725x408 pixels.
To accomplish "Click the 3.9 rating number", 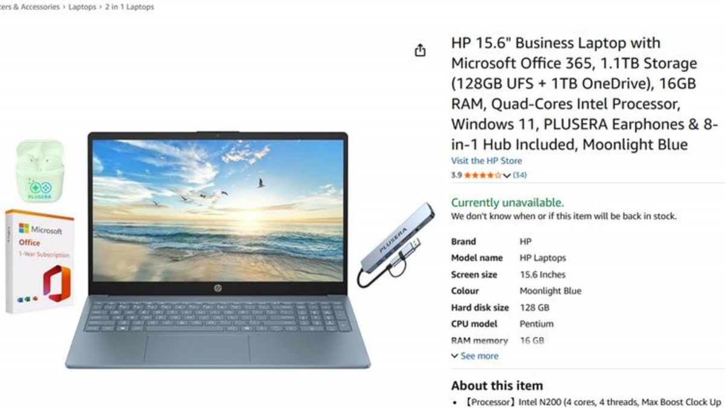I will 456,175.
